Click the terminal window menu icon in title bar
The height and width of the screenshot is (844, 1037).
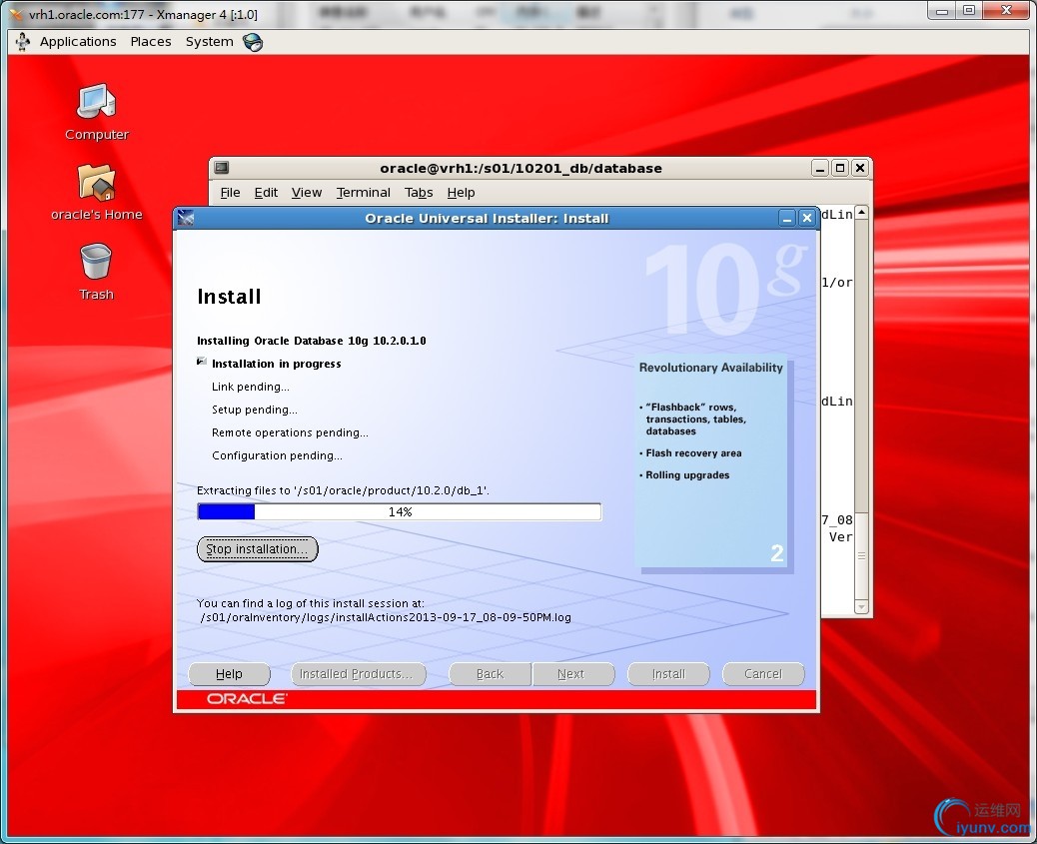click(x=222, y=168)
